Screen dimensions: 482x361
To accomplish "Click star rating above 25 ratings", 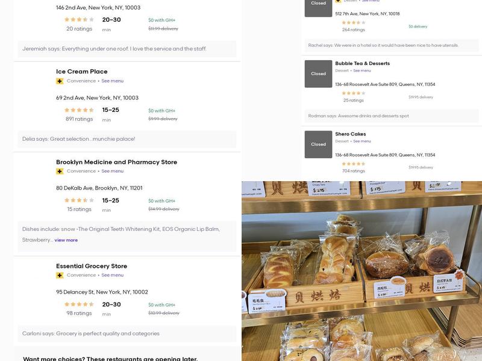I will (x=354, y=93).
